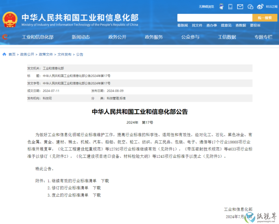
Task: Select the 查办事 search shortcut
Action: tap(212, 25)
